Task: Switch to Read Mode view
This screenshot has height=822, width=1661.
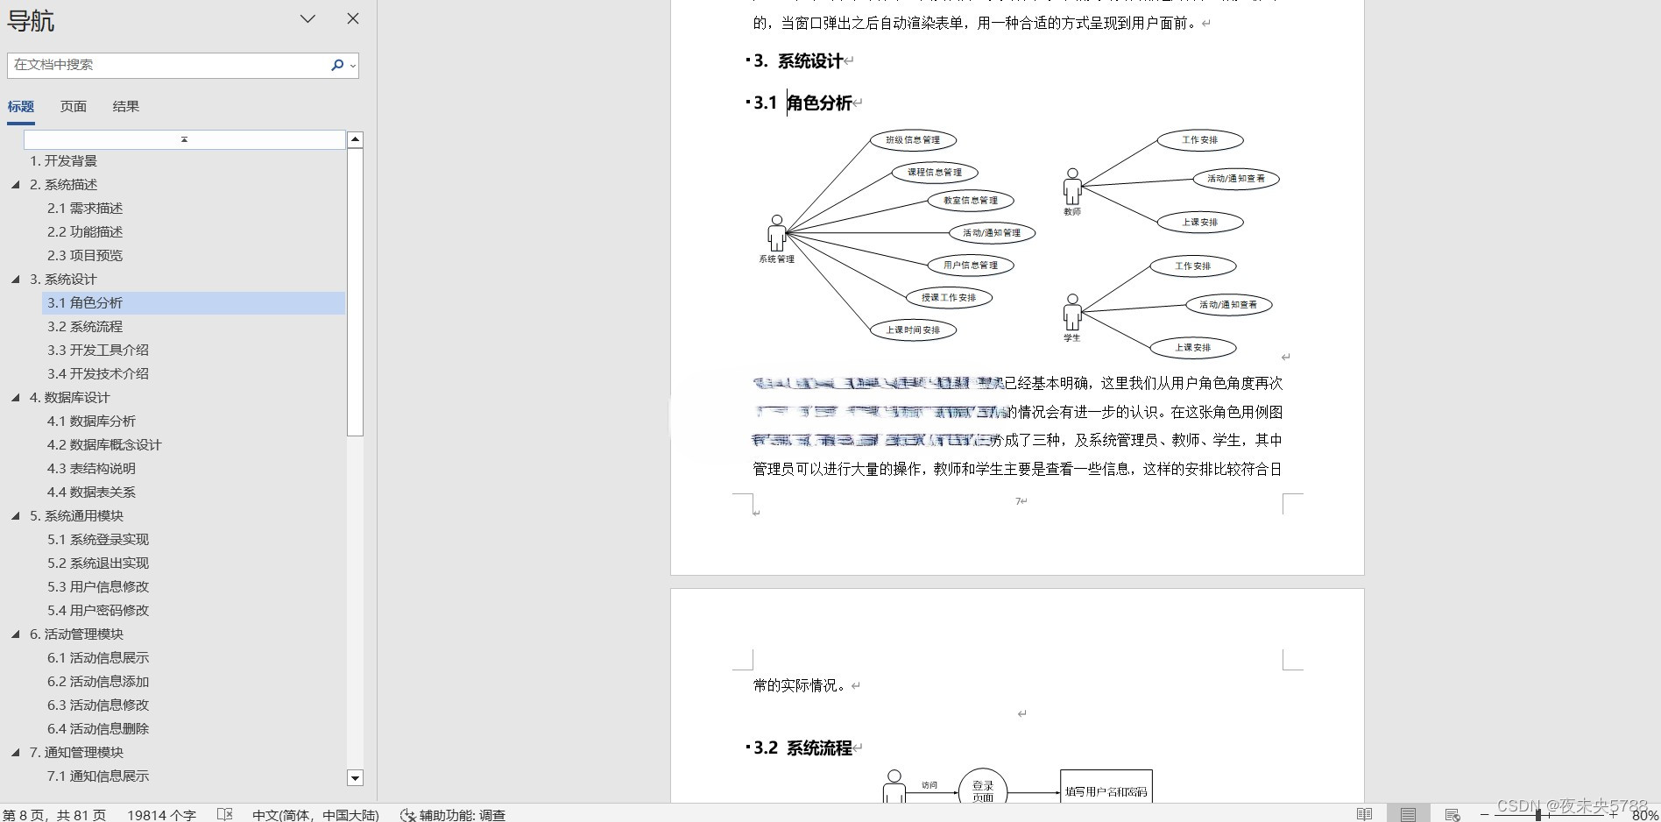Action: 1365,814
